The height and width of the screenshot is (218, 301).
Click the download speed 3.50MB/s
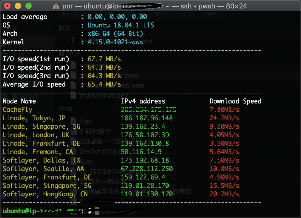[x=224, y=144]
